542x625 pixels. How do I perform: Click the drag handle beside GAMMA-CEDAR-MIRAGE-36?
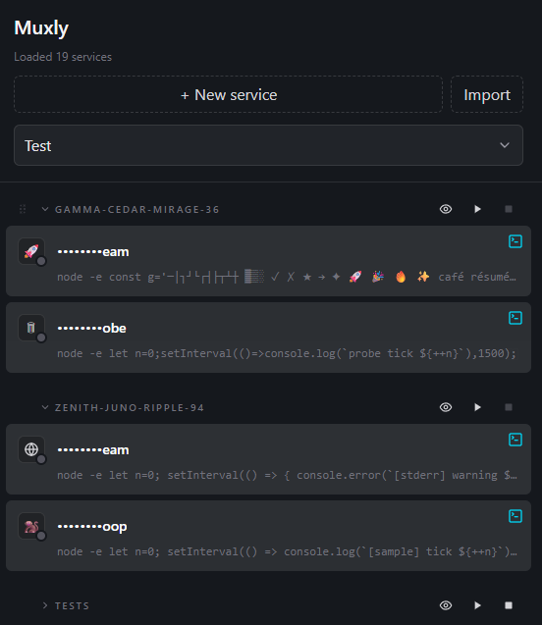[x=23, y=209]
